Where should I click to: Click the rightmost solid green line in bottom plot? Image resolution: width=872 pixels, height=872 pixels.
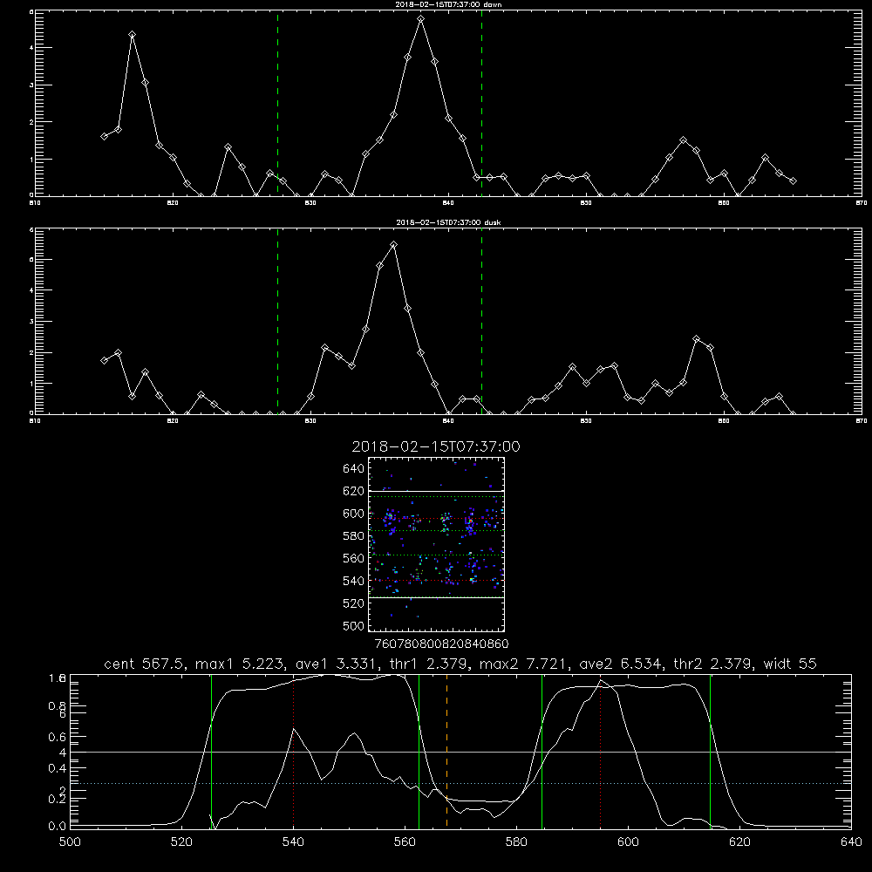tap(710, 752)
